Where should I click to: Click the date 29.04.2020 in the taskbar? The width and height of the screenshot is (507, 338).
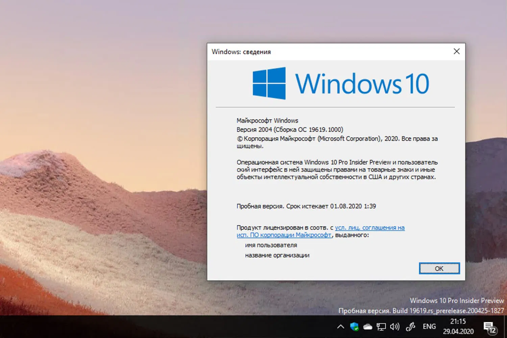[x=458, y=331]
